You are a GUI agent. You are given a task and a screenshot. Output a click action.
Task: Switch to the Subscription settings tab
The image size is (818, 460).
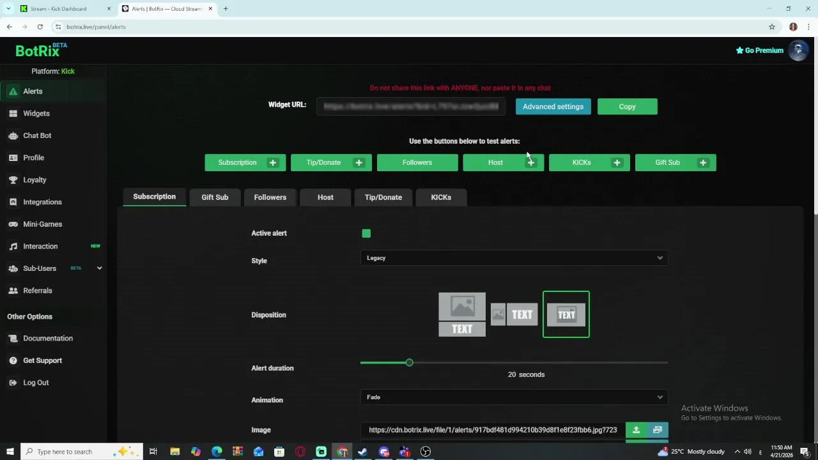pos(154,197)
